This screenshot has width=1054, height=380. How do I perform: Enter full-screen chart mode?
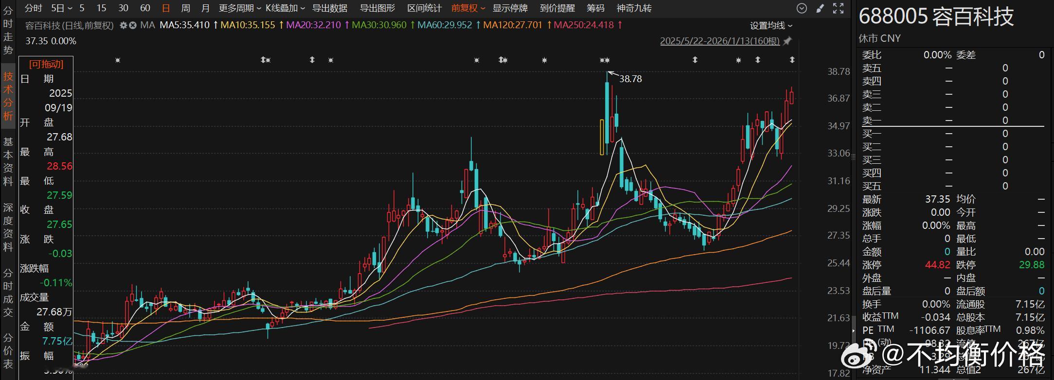pyautogui.click(x=838, y=8)
